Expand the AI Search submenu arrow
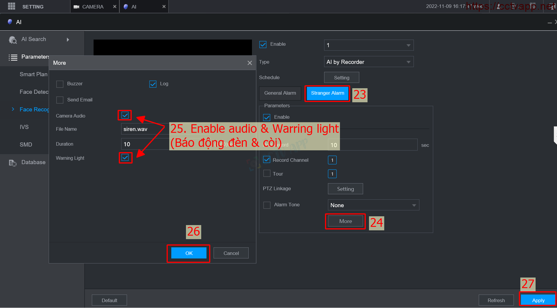Viewport: 557px width, 308px height. 68,40
